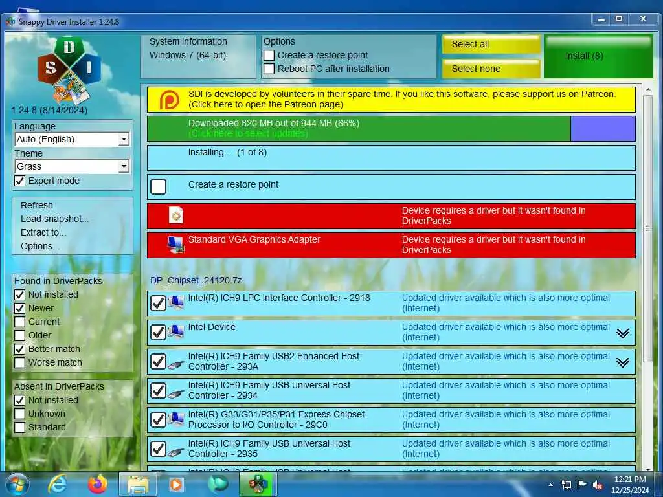Click the muted volume tray icon
Screen dimensions: 663x497
tap(598, 485)
